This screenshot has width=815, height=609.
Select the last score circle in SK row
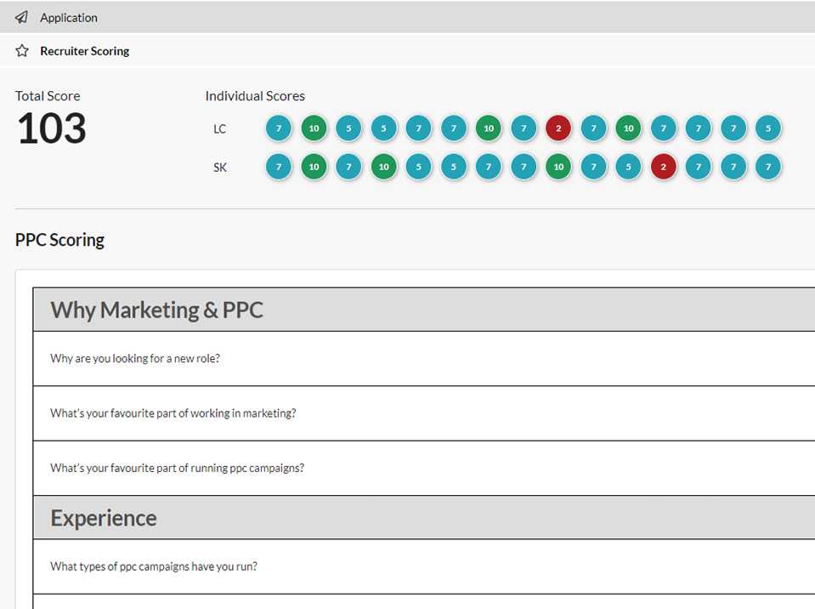[x=767, y=167]
